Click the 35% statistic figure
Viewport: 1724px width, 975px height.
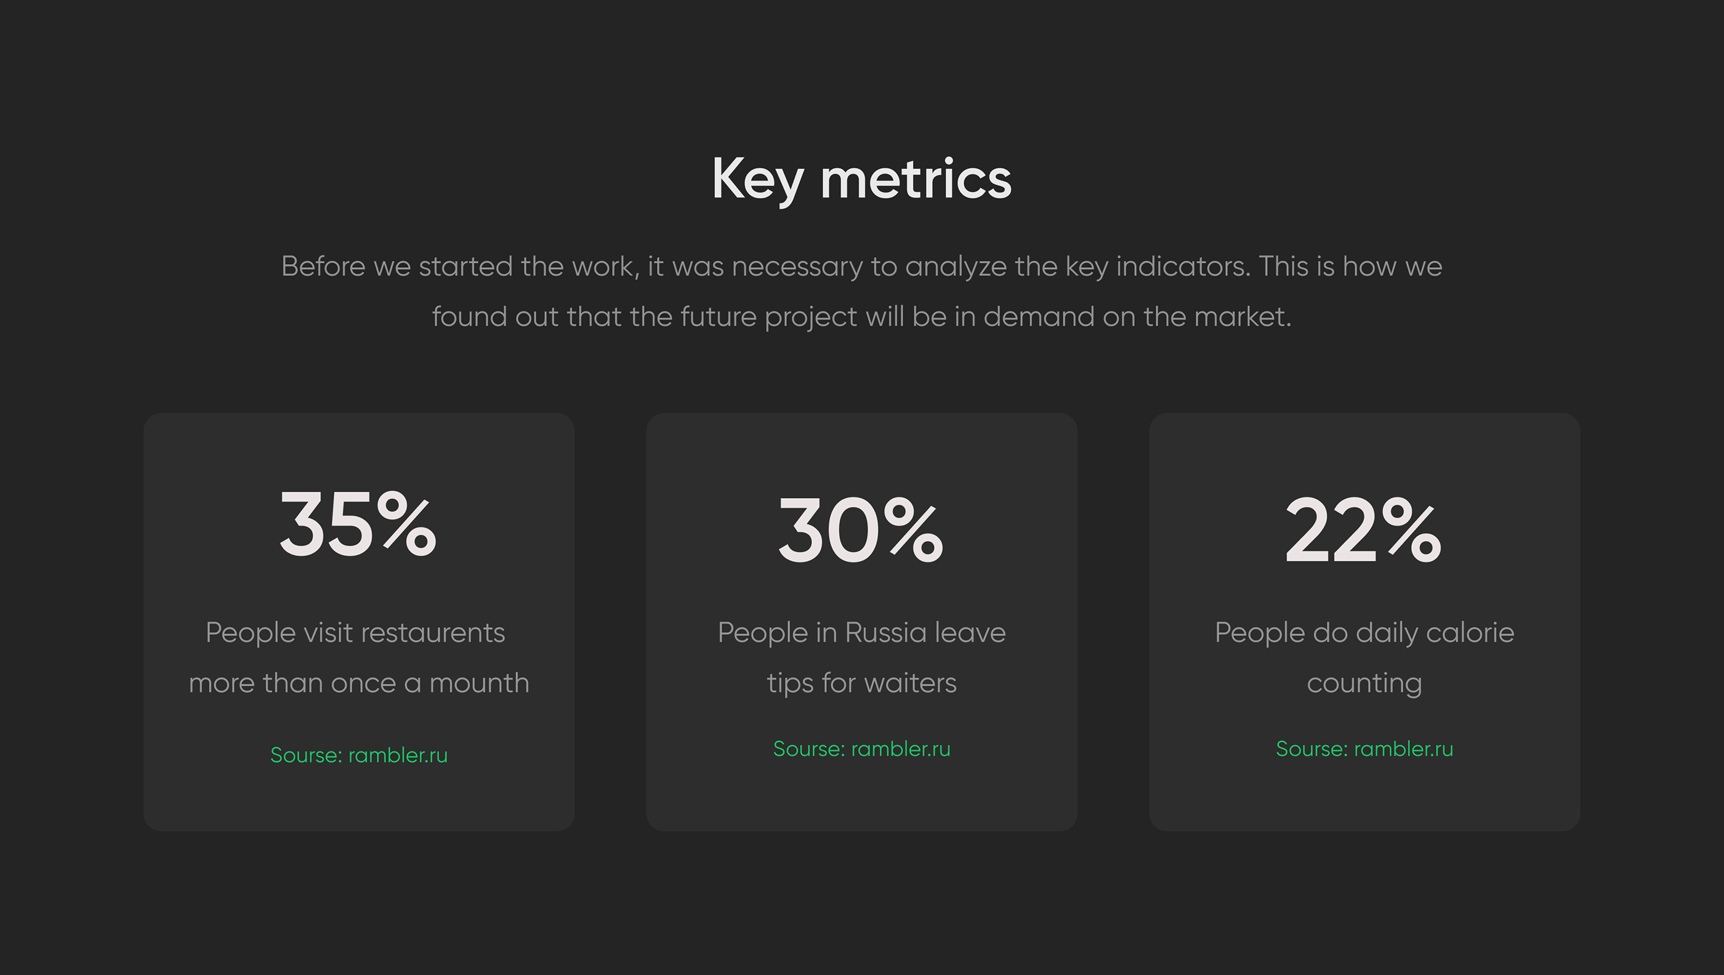(x=358, y=524)
